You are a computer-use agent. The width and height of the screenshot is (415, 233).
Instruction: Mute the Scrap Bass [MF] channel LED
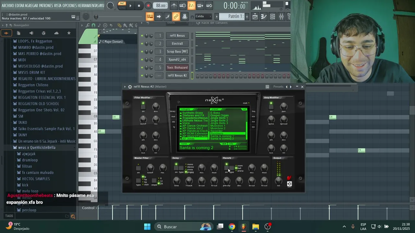coord(142,51)
